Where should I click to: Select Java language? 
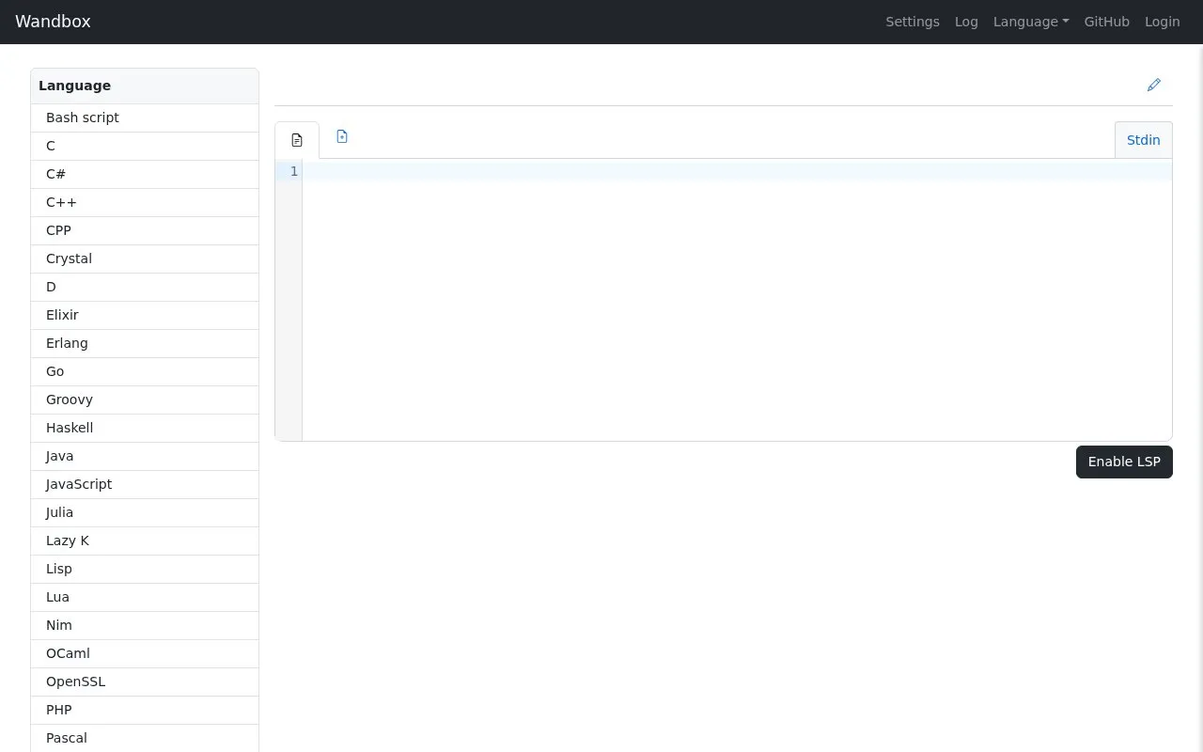145,456
